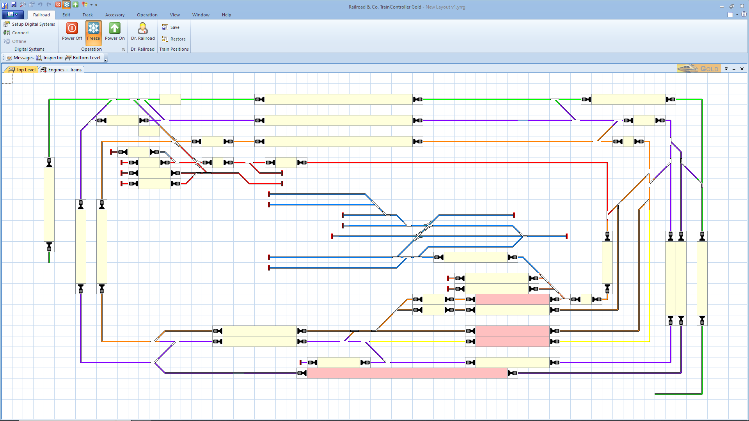
Task: Click the Power Off ribbon button
Action: point(72,31)
